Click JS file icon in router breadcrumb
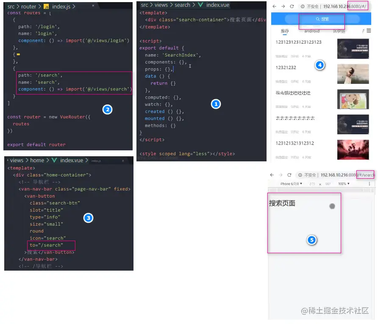Image resolution: width=378 pixels, height=324 pixels. tap(46, 6)
